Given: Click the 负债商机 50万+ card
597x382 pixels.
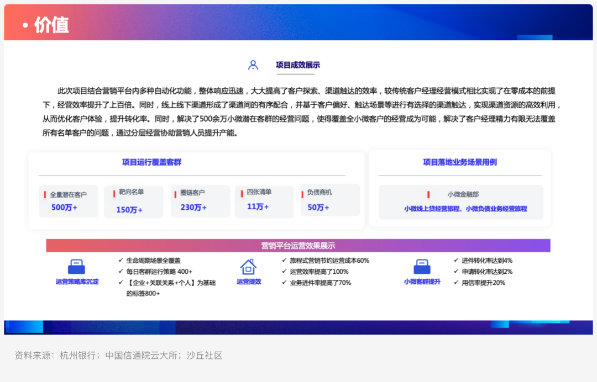Looking at the screenshot, I should pyautogui.click(x=330, y=200).
